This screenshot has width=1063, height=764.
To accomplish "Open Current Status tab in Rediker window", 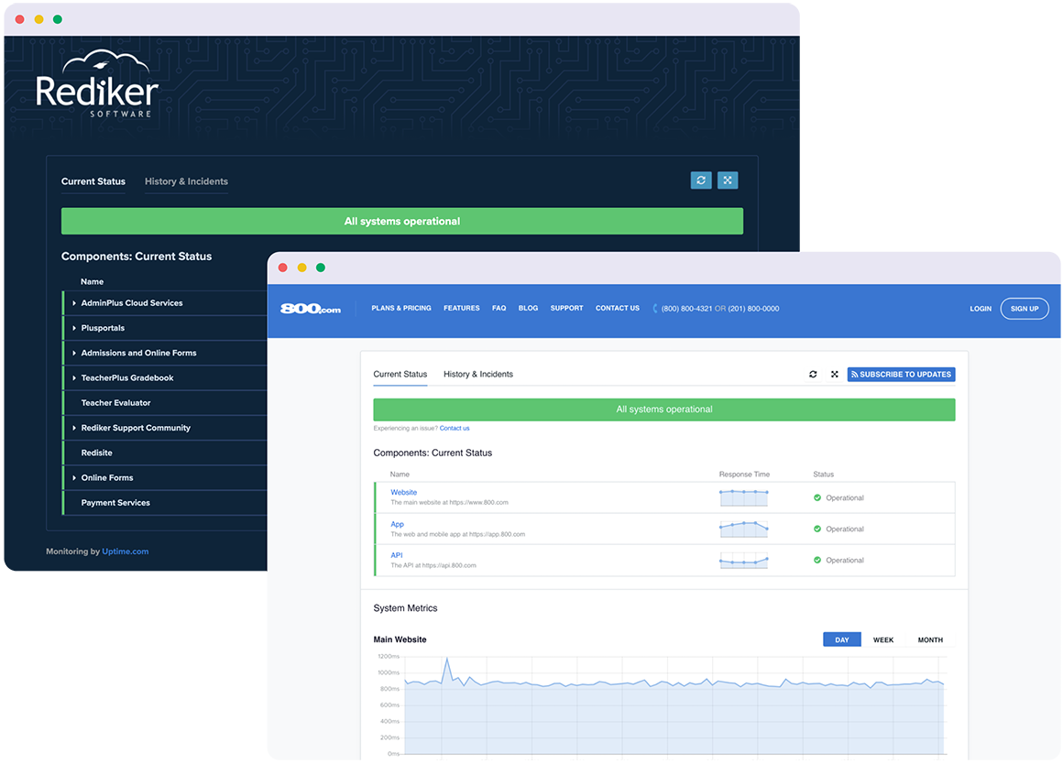I will tap(93, 181).
